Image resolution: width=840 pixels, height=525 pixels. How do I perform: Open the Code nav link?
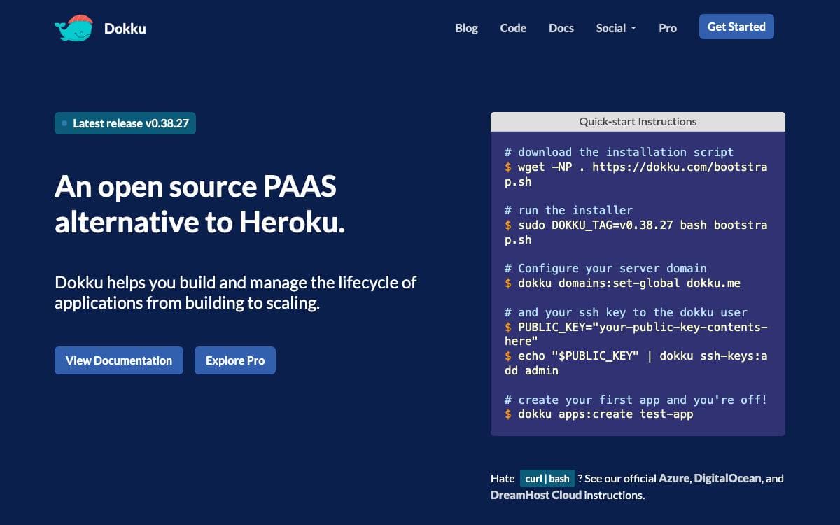[513, 28]
